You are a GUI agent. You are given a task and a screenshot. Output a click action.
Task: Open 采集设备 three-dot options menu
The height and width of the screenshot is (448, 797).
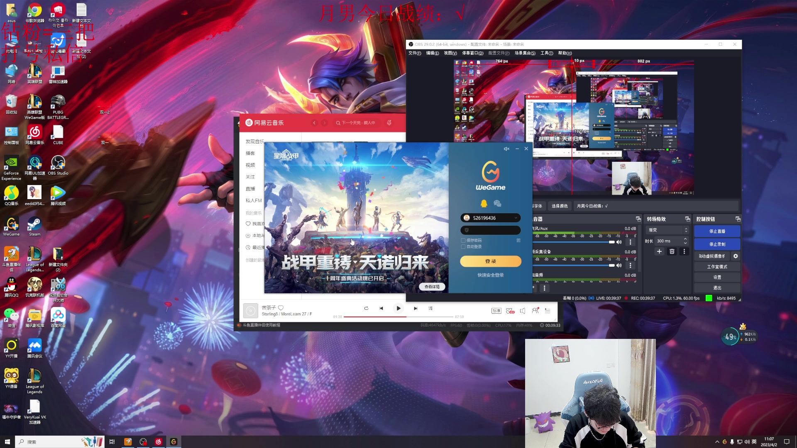coord(630,265)
